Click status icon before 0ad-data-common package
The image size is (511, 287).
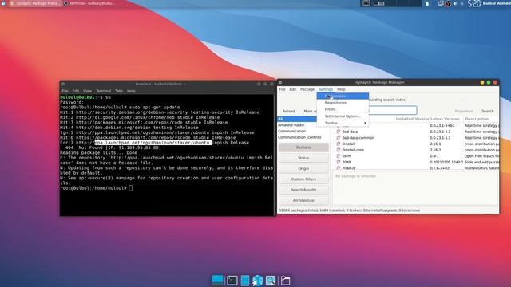(339, 138)
